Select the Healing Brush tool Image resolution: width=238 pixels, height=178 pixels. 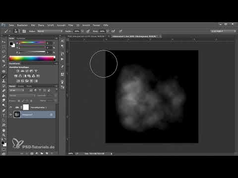pyautogui.click(x=3, y=71)
